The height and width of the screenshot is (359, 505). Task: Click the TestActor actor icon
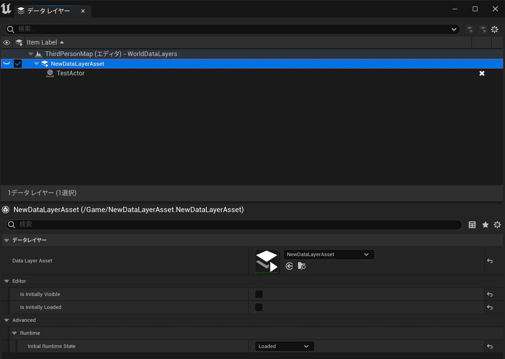click(x=50, y=73)
